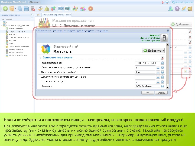Open the money bag toolbar icon

pos(47,9)
